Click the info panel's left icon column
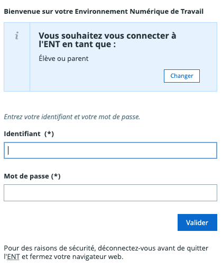 coord(17,57)
